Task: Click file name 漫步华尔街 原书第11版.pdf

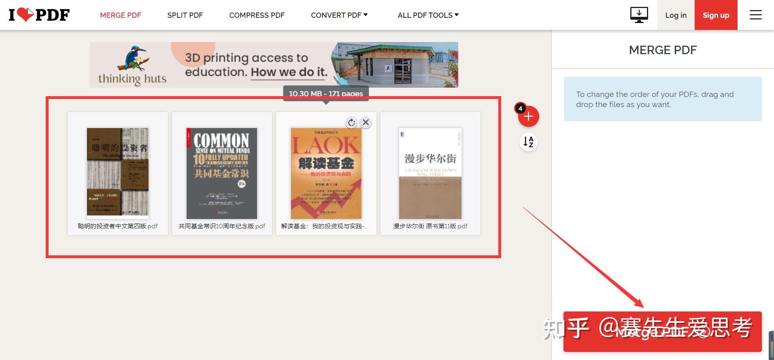Action: coord(430,226)
